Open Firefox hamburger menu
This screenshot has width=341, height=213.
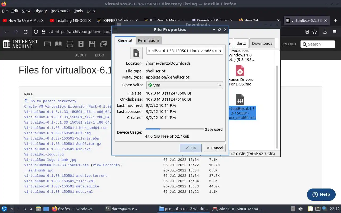click(x=335, y=32)
